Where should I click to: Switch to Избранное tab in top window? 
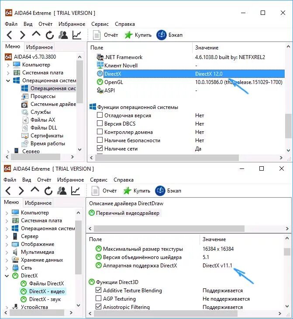pos(39,47)
